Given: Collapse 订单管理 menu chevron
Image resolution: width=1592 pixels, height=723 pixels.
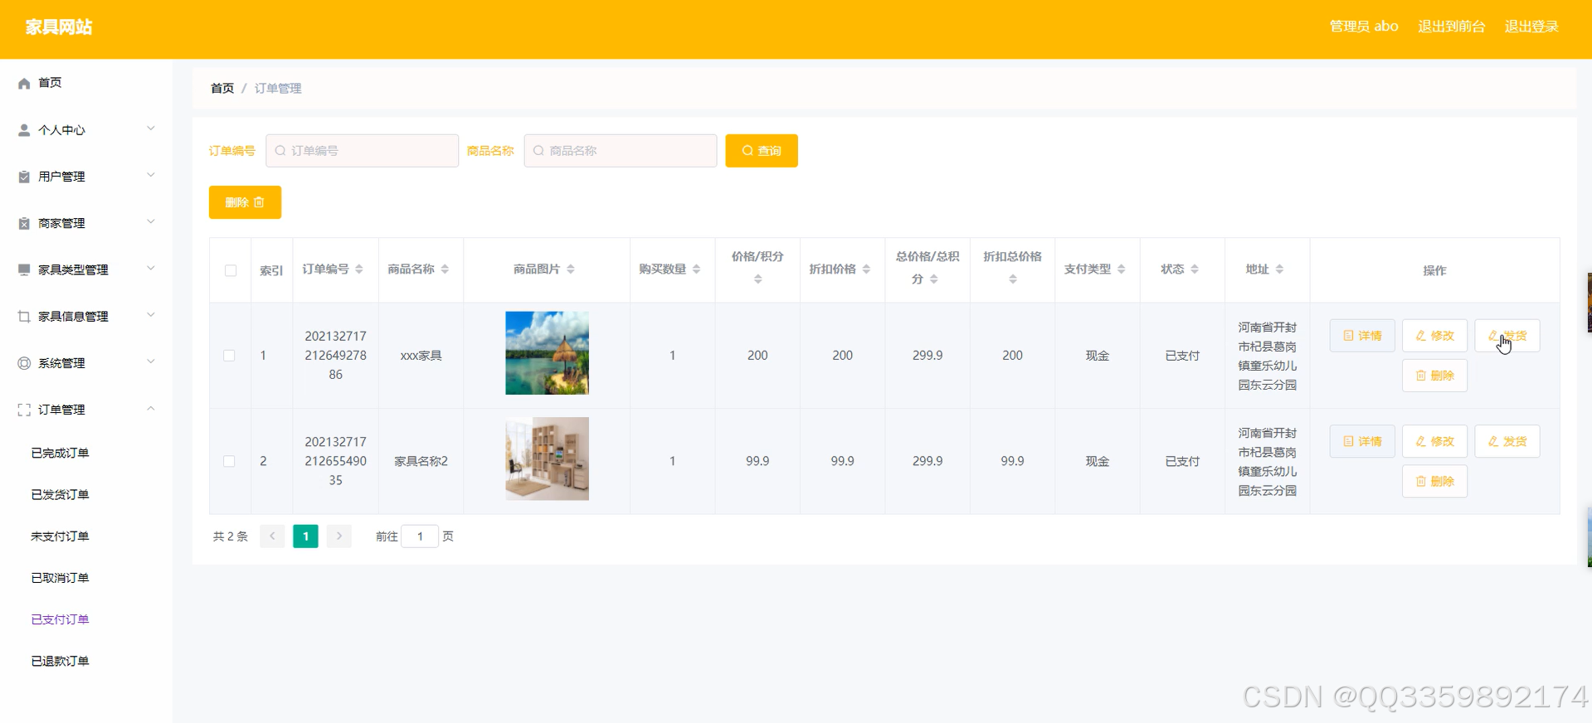Looking at the screenshot, I should click(151, 408).
